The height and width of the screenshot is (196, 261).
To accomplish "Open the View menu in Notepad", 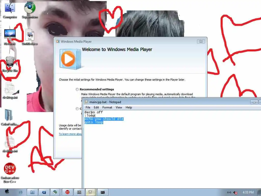I will tap(119, 107).
